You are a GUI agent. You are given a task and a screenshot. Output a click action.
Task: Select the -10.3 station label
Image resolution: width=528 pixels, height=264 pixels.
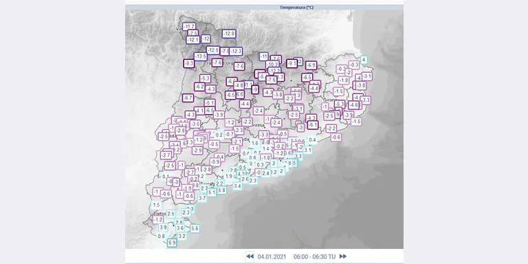(x=272, y=65)
